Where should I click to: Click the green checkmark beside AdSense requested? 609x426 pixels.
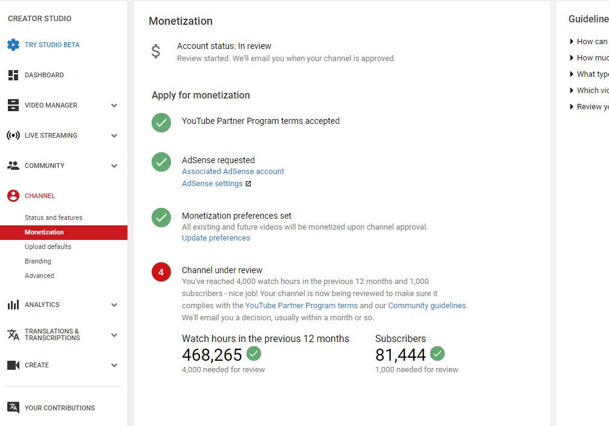(x=161, y=162)
